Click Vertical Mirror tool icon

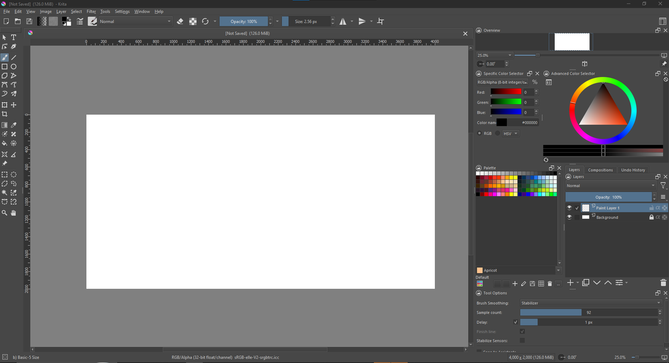click(362, 21)
